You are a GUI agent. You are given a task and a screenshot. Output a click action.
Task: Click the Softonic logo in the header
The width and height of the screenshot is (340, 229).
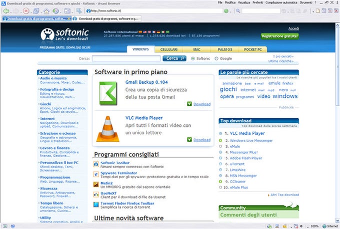point(64,34)
